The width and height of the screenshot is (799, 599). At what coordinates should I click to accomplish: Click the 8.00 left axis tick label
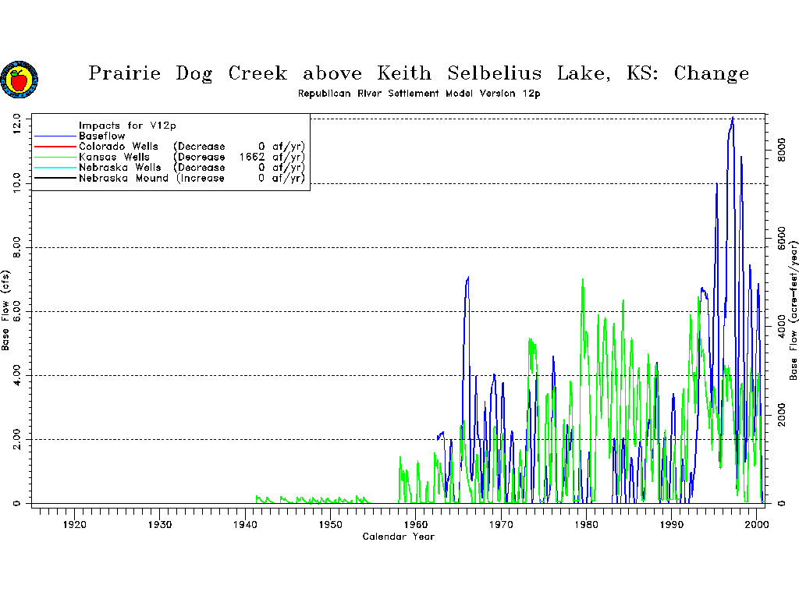tap(17, 247)
